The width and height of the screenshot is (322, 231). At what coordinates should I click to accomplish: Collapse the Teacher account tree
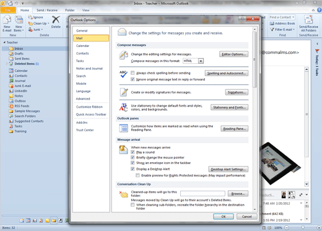(4, 42)
